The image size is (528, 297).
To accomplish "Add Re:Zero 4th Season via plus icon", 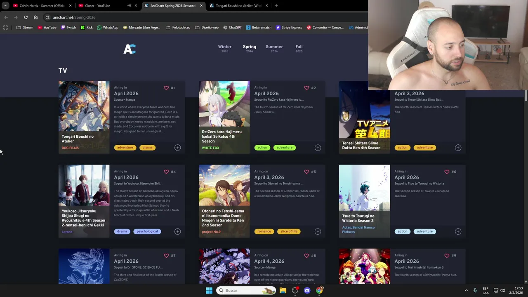I will [318, 148].
